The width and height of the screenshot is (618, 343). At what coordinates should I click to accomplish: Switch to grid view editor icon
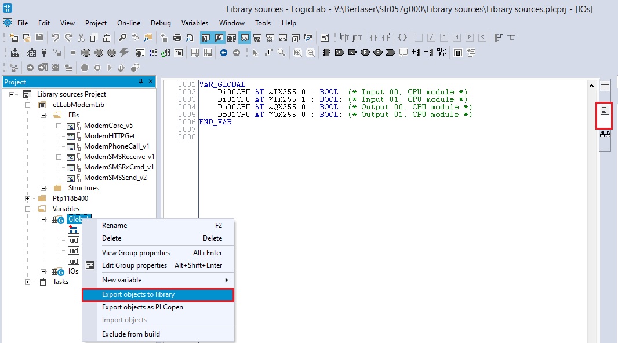[x=605, y=86]
